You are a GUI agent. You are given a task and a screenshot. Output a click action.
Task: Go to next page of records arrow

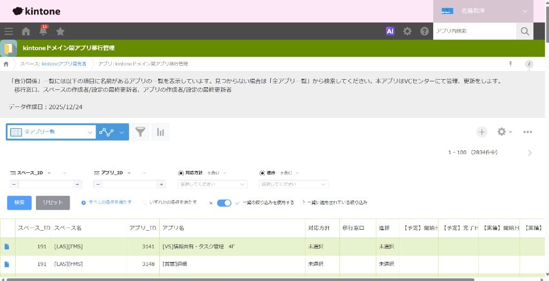[x=530, y=153]
